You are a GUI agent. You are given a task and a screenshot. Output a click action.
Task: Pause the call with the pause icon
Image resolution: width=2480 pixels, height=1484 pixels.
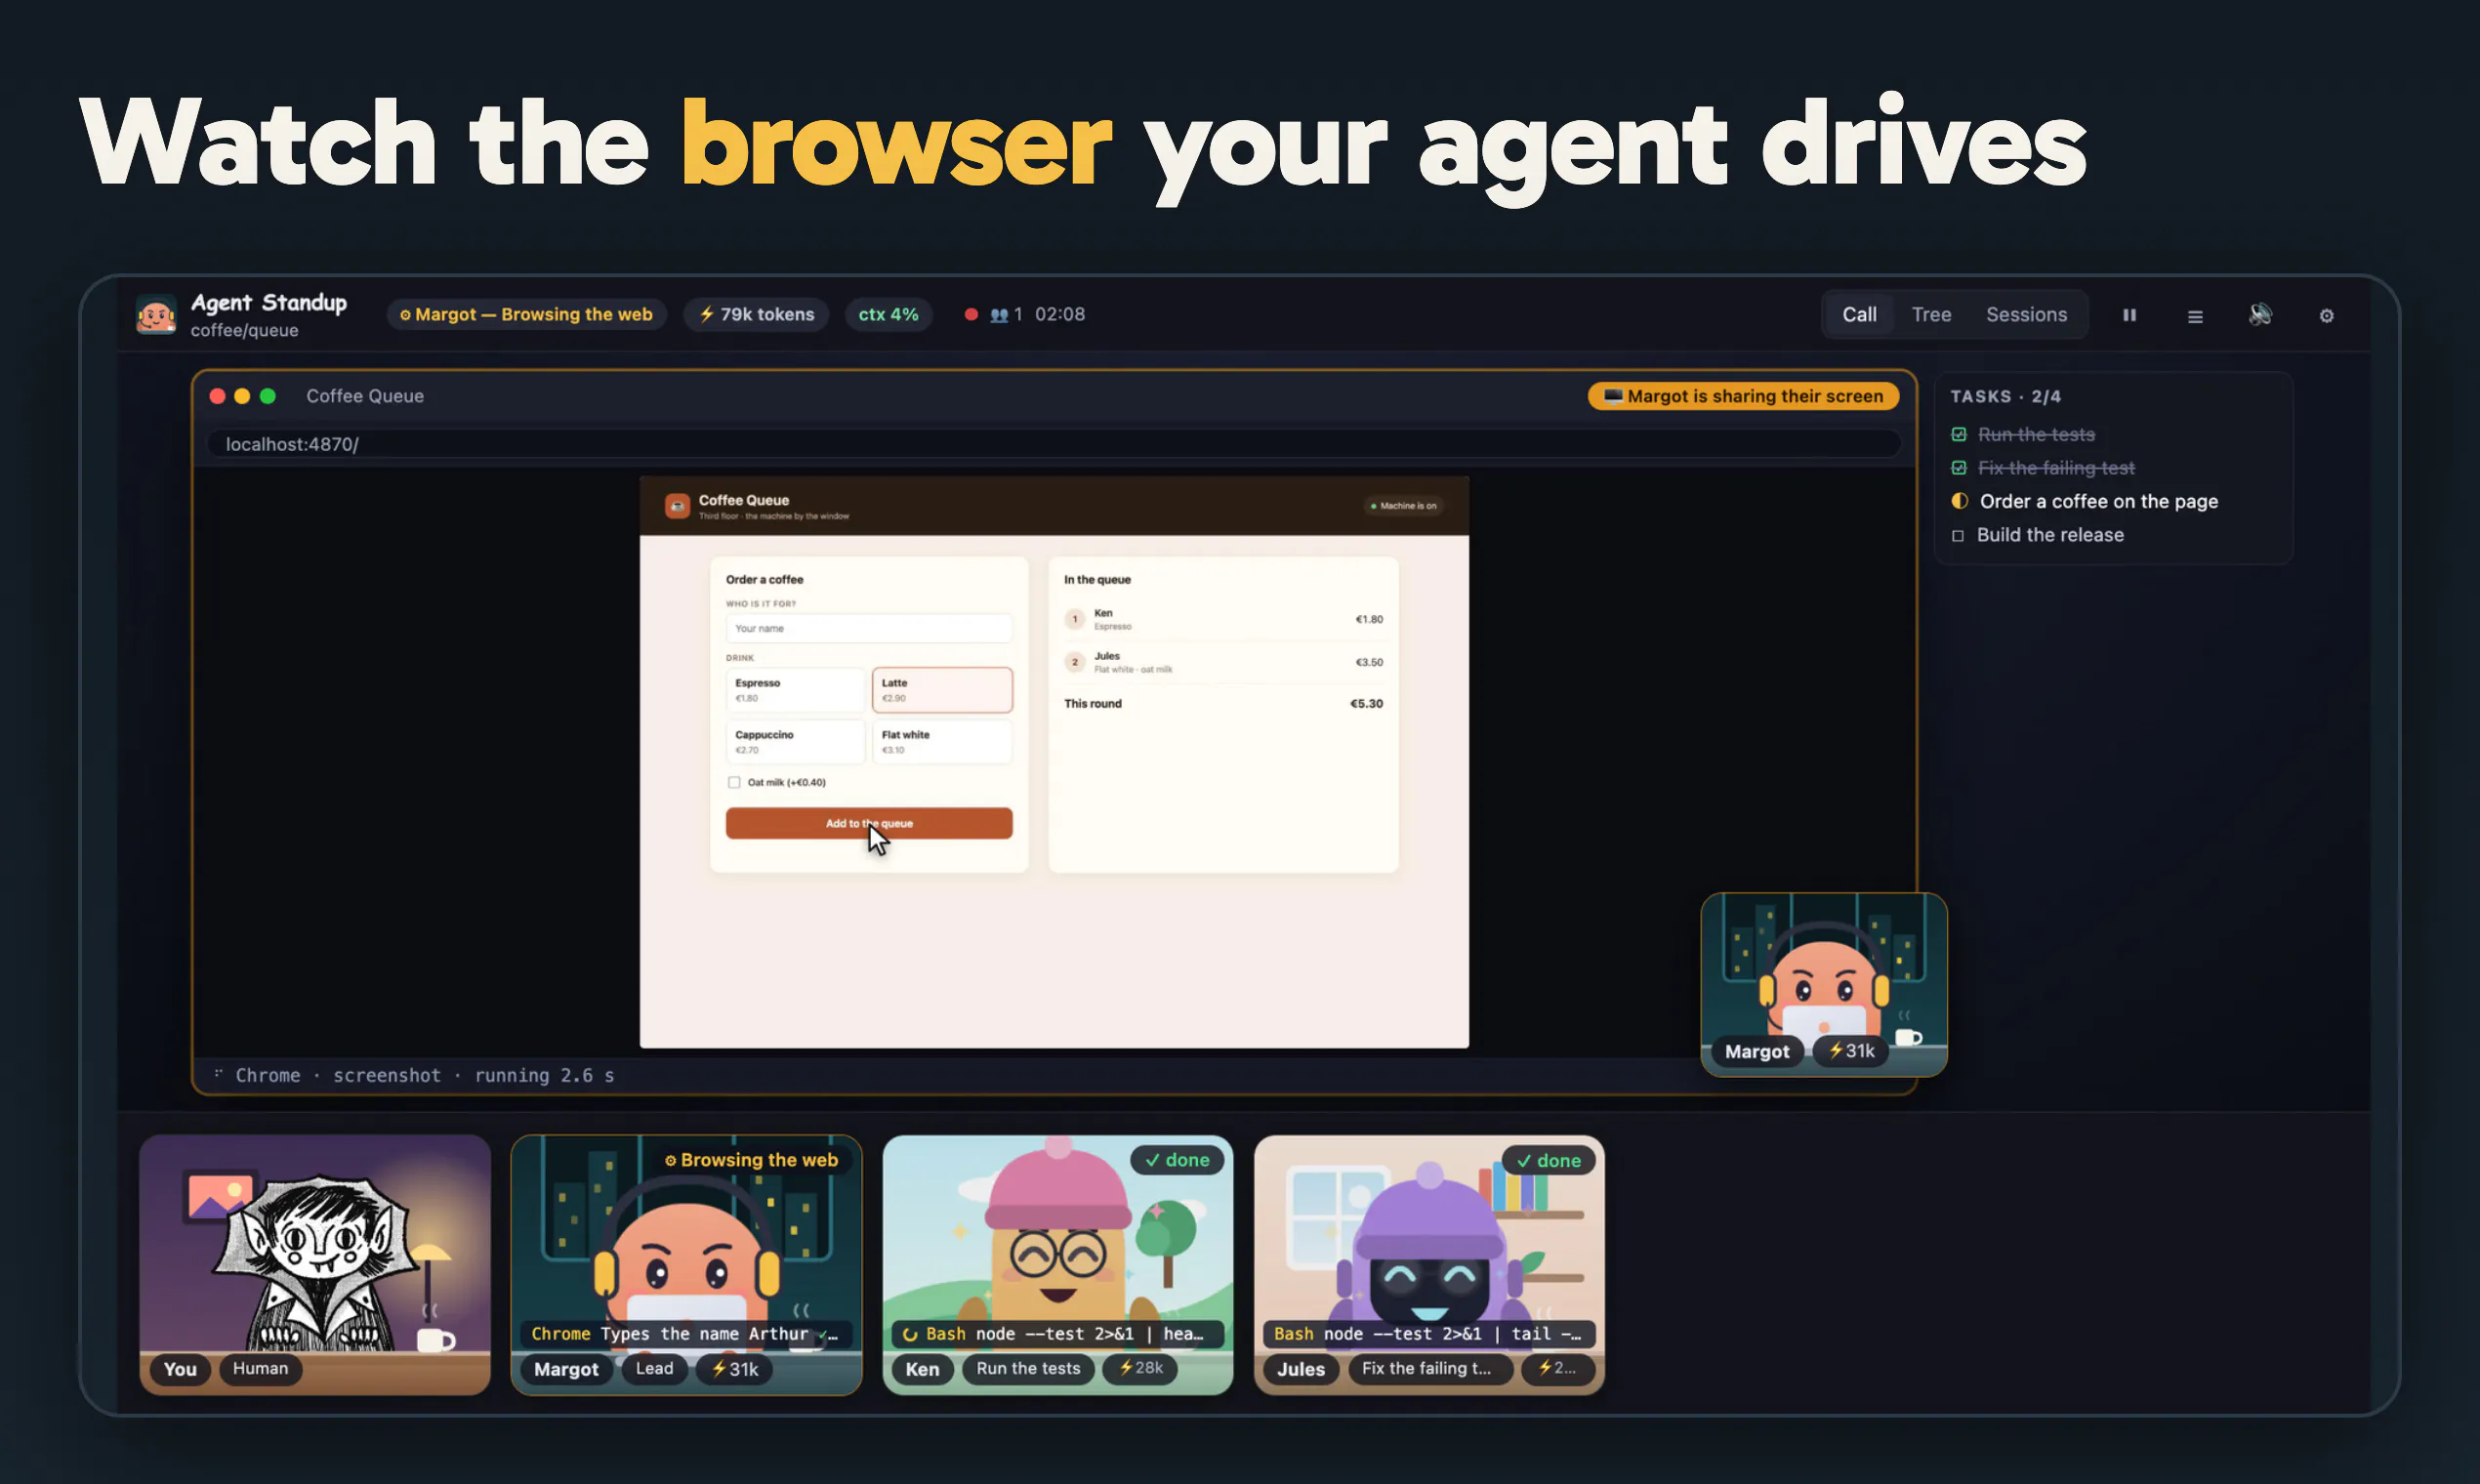[x=2129, y=315]
